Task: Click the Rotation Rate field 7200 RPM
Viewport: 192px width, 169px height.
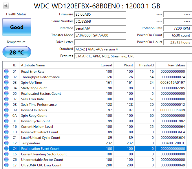Action: pos(178,28)
